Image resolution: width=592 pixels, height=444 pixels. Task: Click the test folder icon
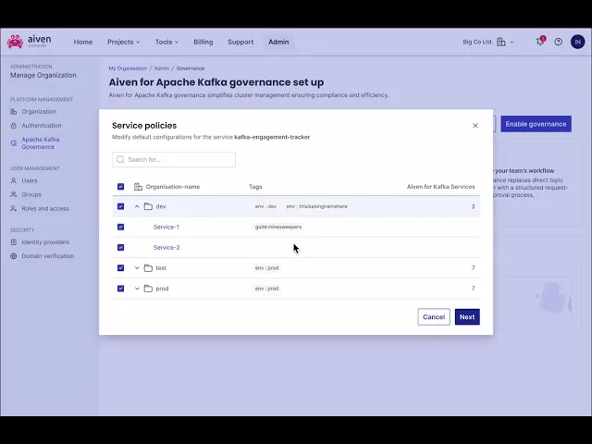point(148,268)
